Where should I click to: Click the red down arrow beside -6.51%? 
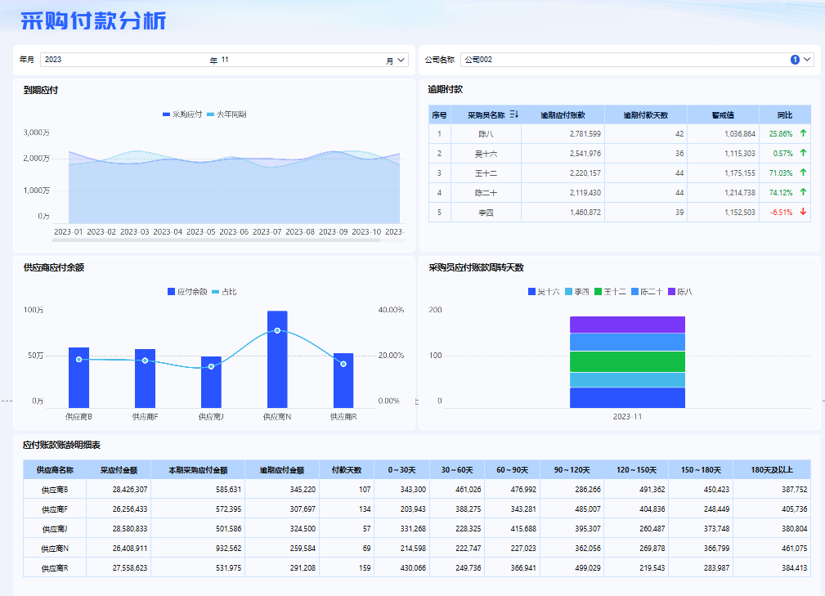coord(803,212)
